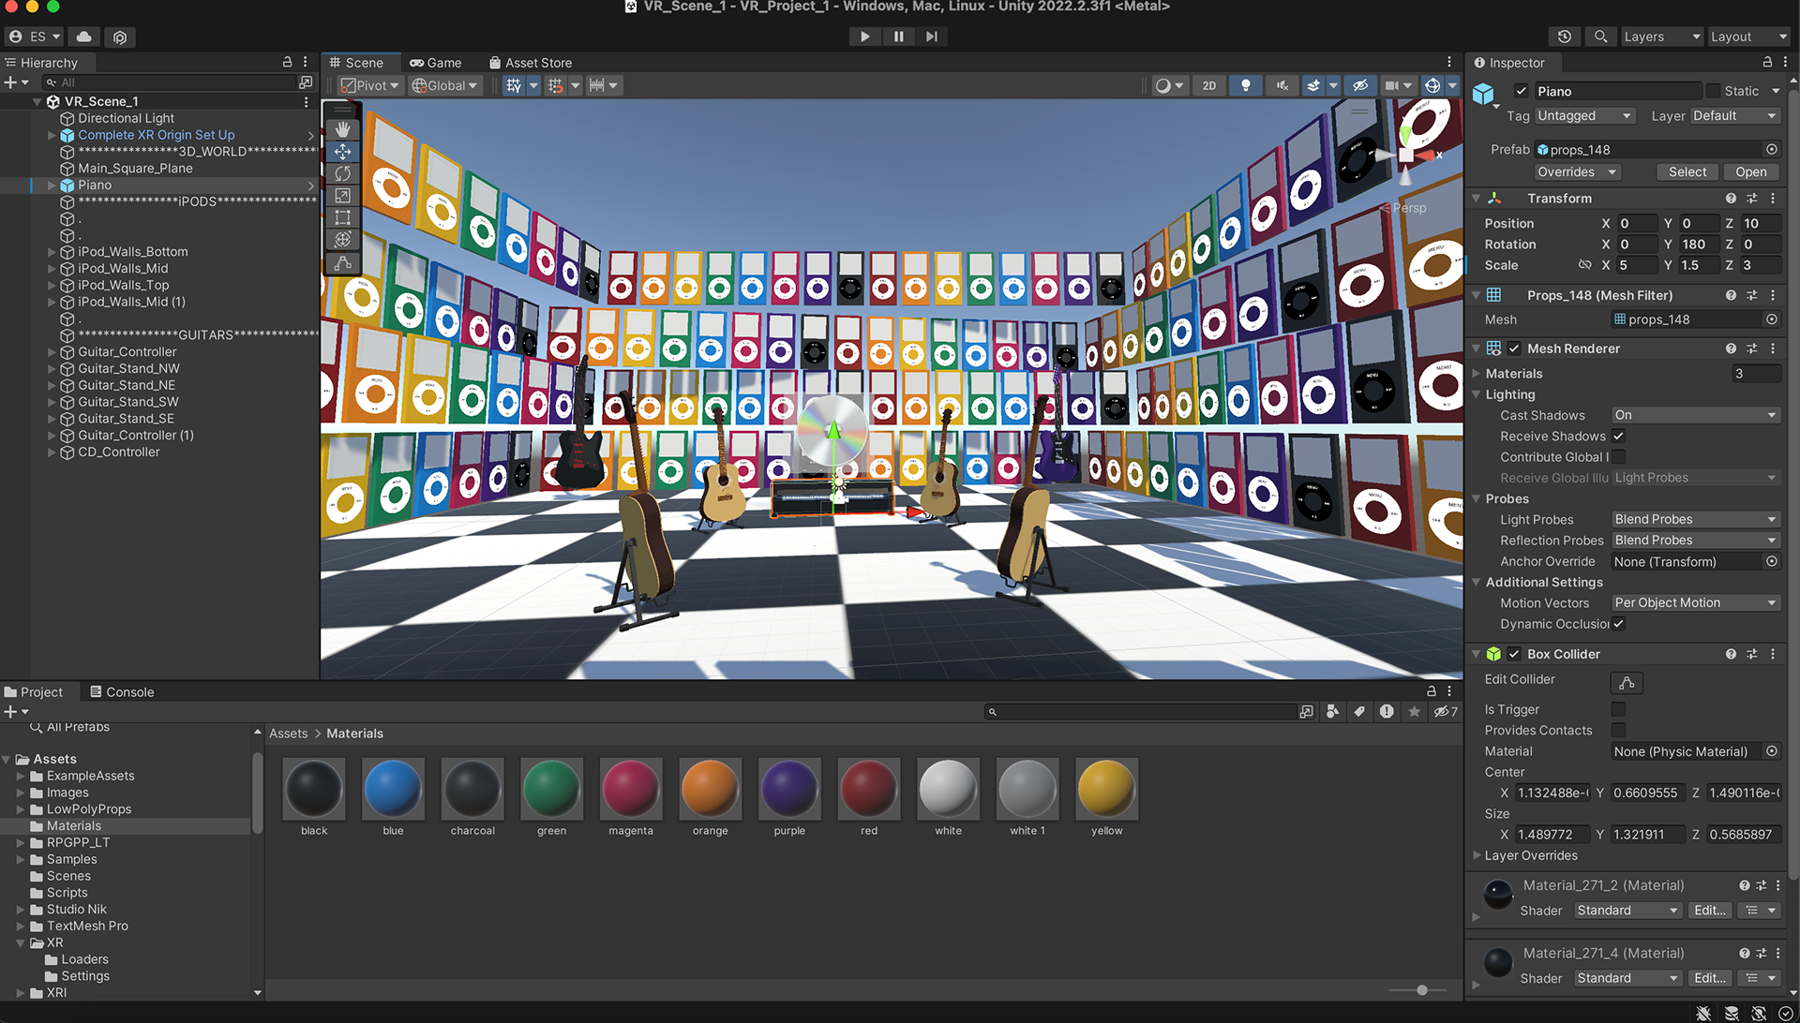Open Cast Shadows dropdown
1800x1023 pixels.
tap(1695, 415)
